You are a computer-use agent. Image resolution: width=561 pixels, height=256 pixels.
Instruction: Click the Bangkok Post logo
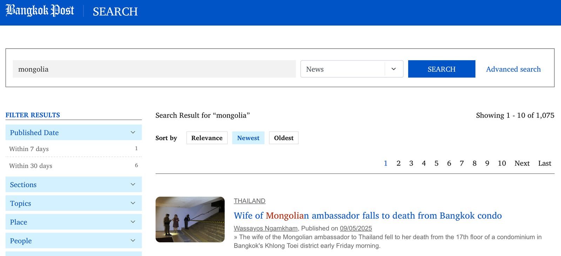coord(40,10)
